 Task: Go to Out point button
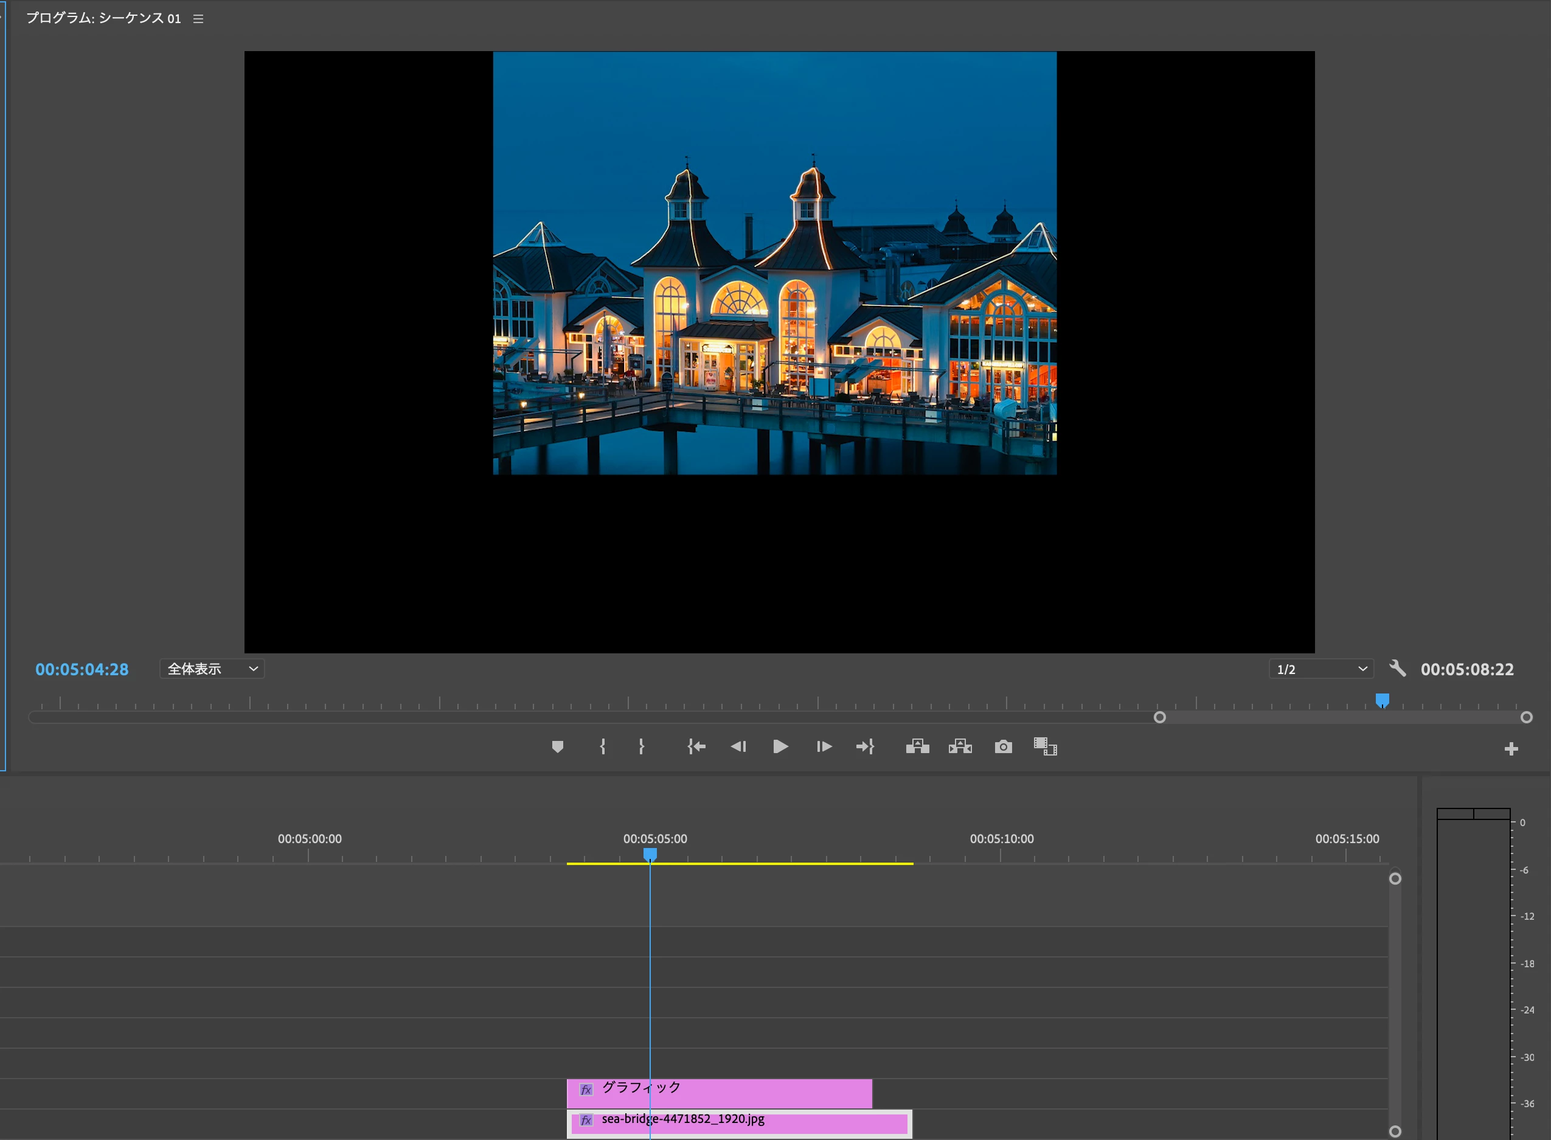[865, 746]
